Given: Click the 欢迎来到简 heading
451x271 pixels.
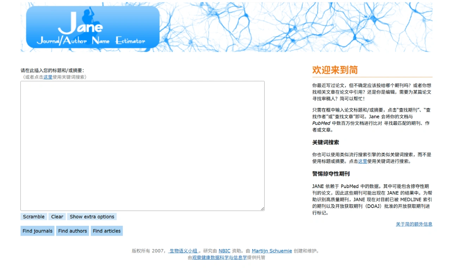Looking at the screenshot, I should point(334,70).
